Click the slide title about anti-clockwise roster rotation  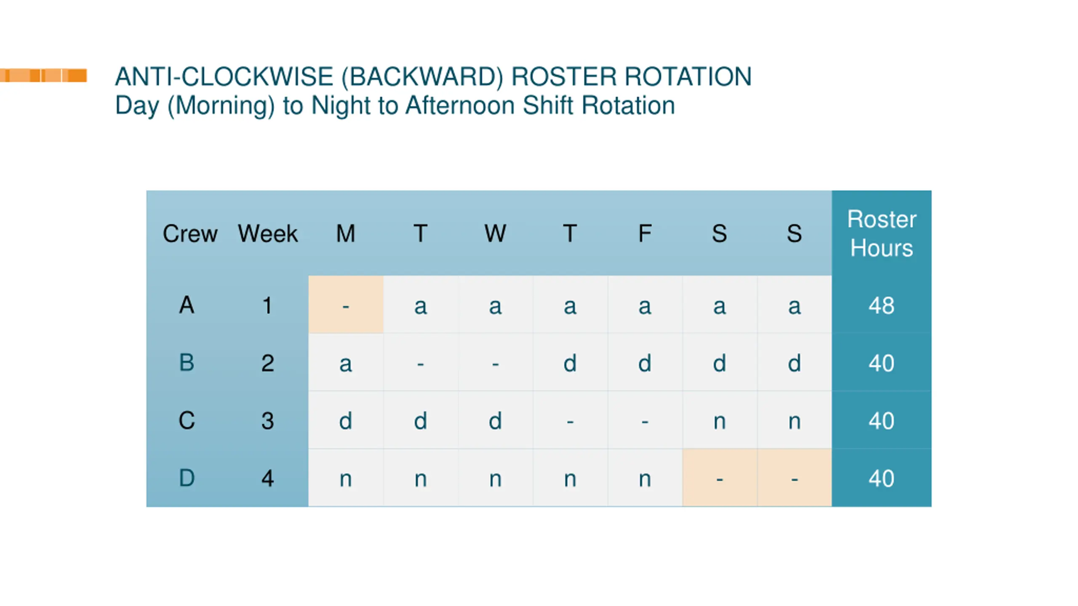tap(433, 77)
